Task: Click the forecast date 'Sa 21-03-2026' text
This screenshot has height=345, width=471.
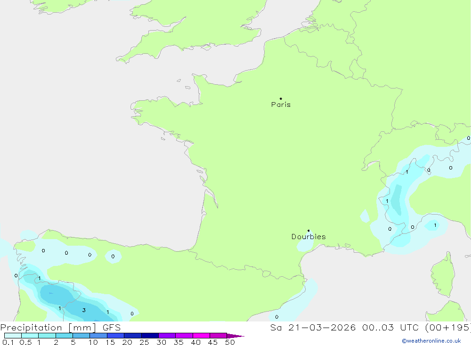Action: pos(313,327)
